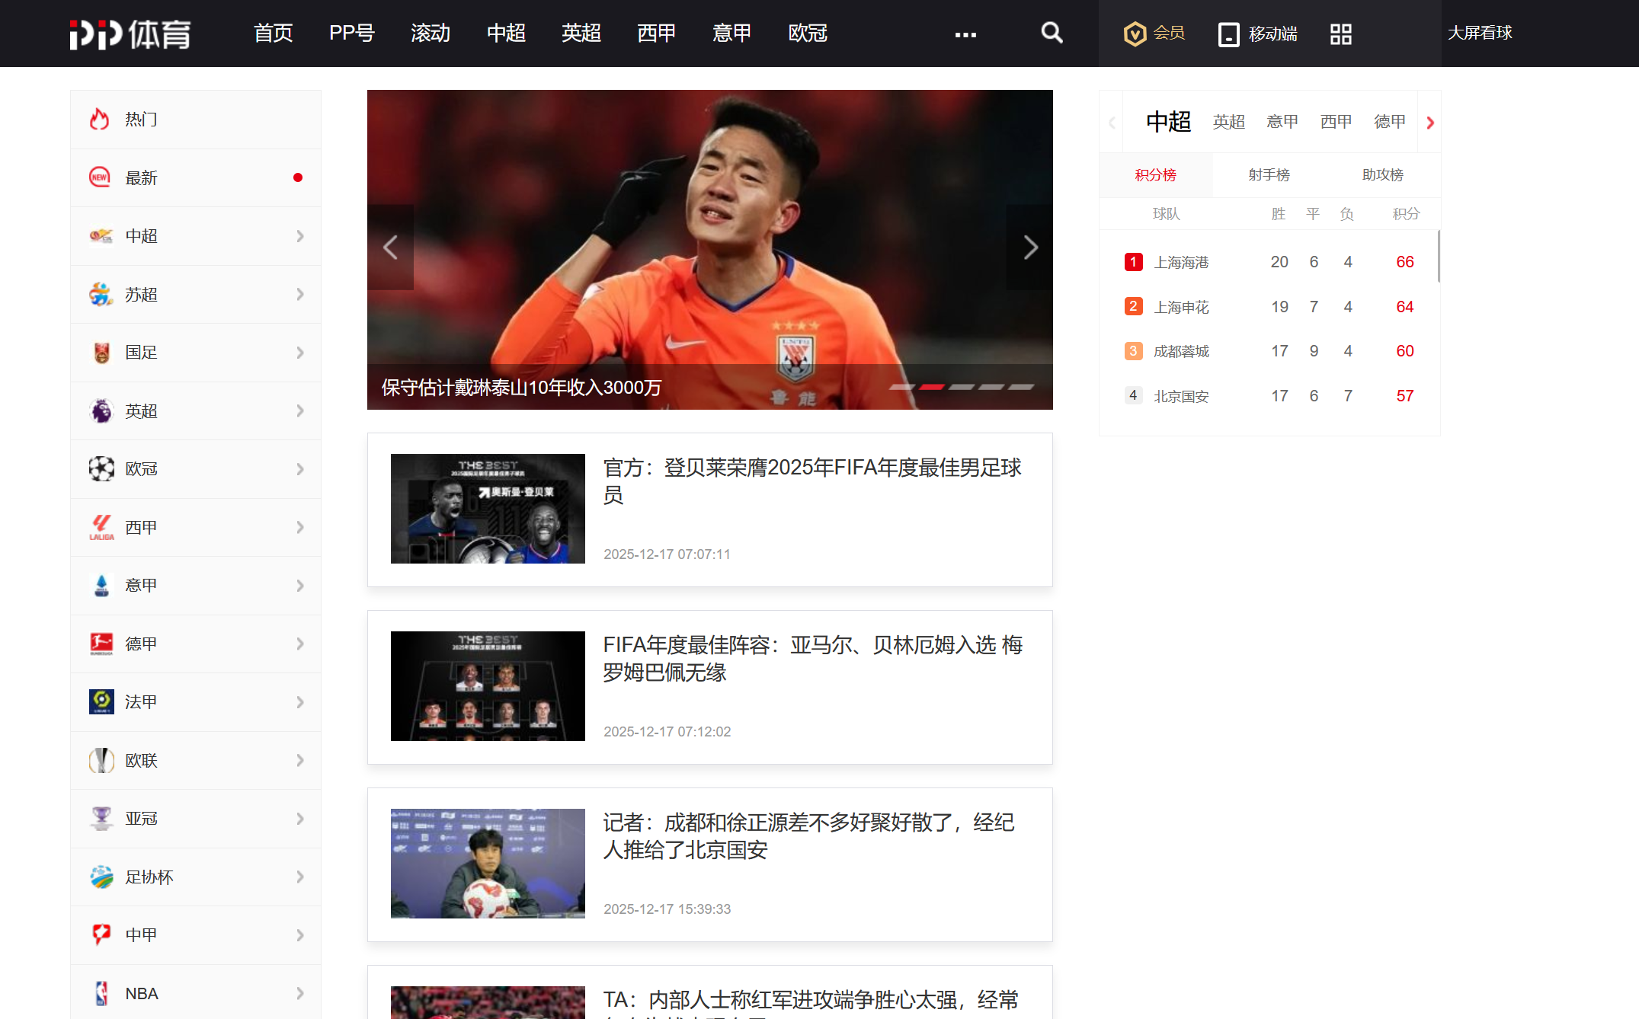Open the 登贝莱 FIFA best player thumbnail

point(488,509)
